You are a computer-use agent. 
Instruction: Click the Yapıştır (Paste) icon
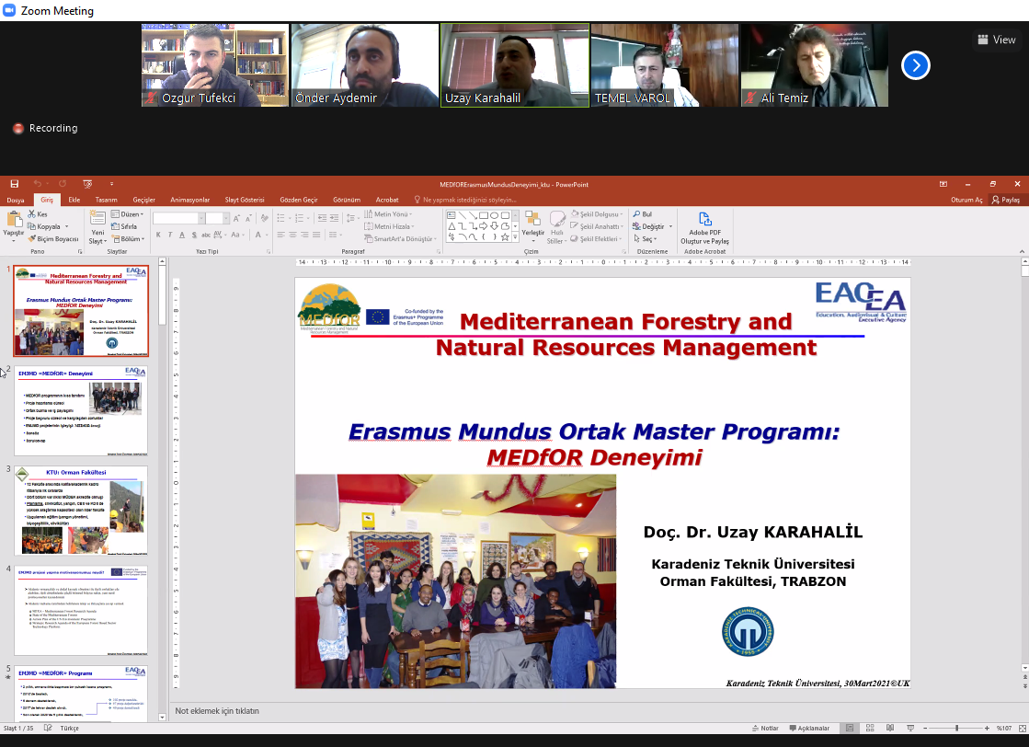(13, 223)
